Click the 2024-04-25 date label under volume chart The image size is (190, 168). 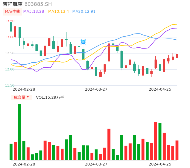click(x=160, y=164)
